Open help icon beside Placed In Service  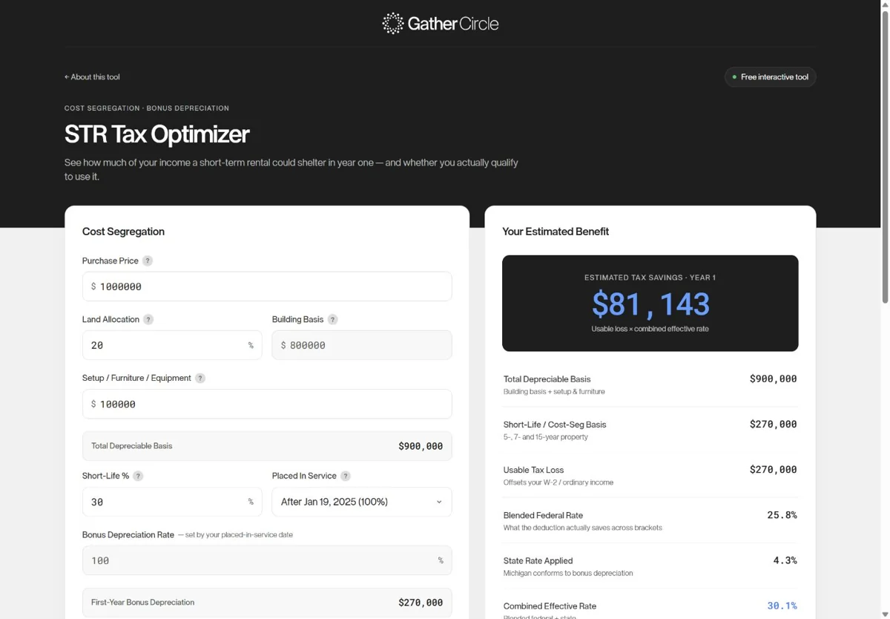tap(346, 476)
